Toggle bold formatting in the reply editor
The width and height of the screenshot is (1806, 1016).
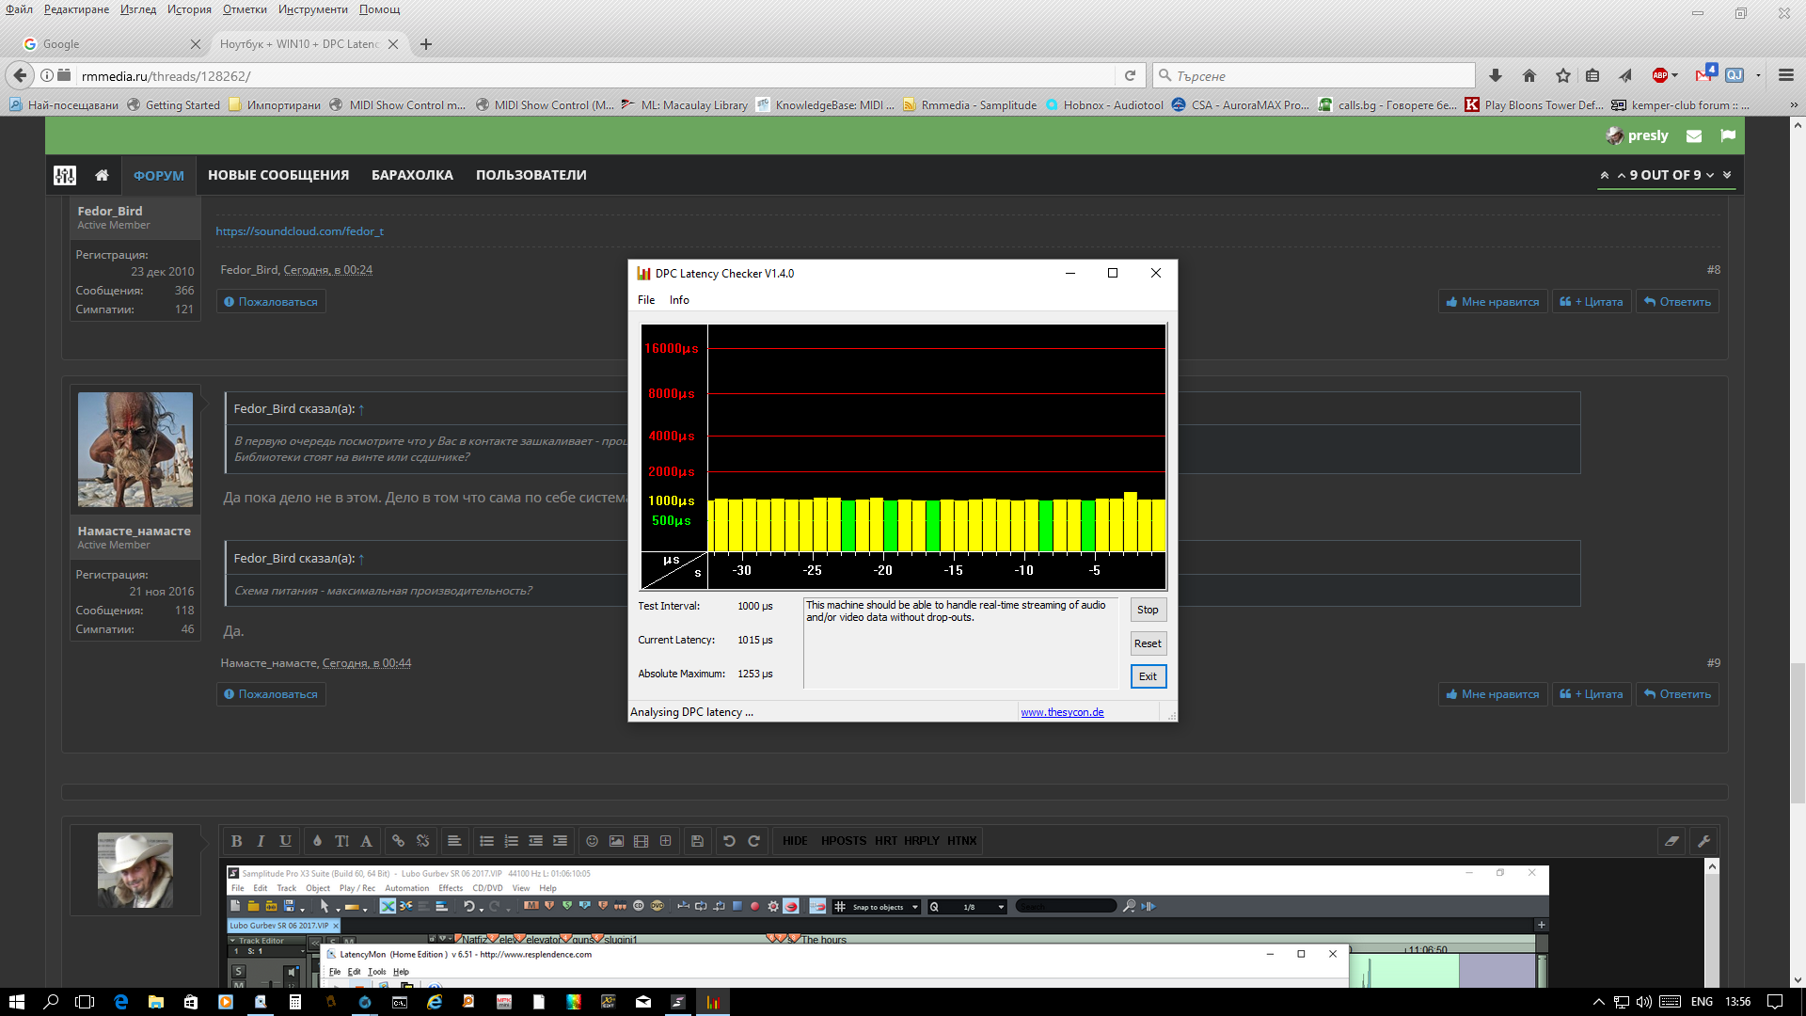click(x=237, y=841)
